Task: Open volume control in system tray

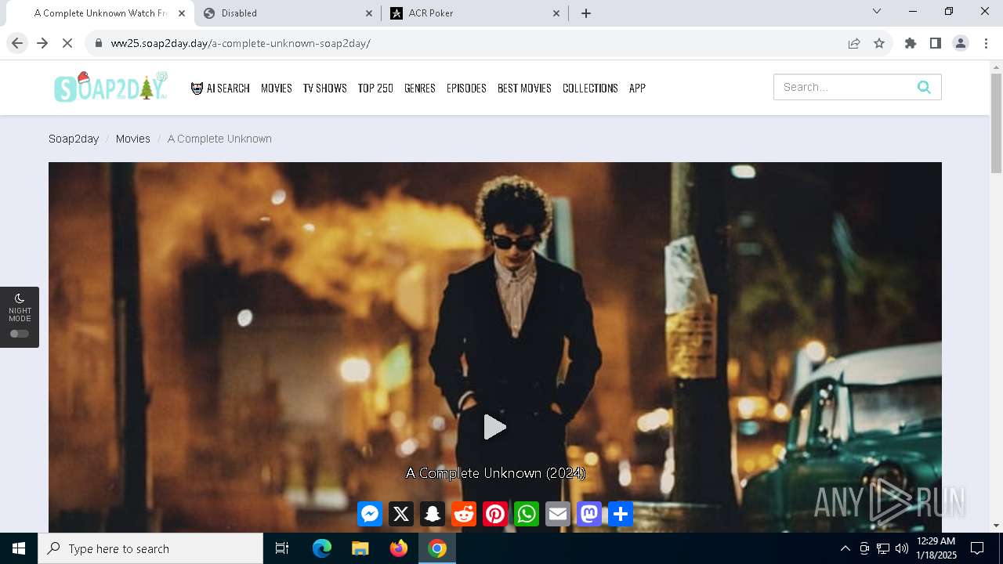Action: [902, 548]
